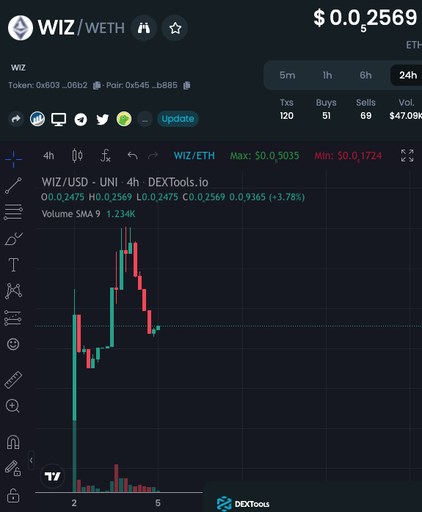Open the blue chart explorer icon
The image size is (422, 512).
37,119
